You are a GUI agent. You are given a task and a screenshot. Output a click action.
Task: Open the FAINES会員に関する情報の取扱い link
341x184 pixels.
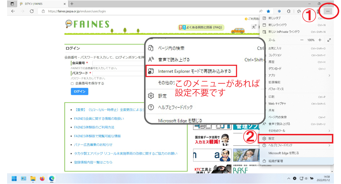(99, 119)
